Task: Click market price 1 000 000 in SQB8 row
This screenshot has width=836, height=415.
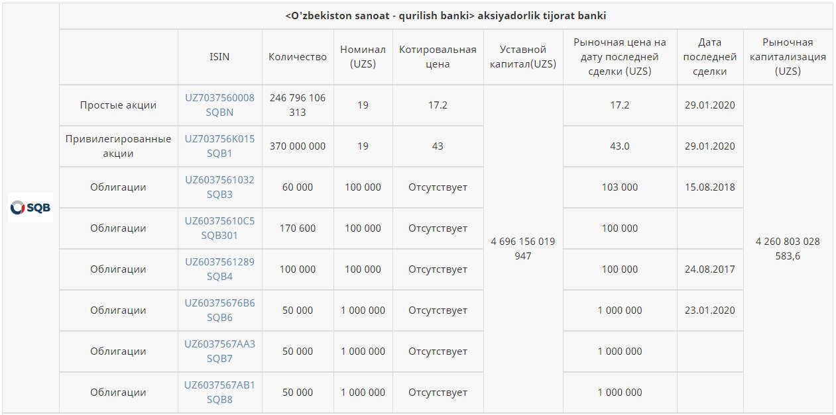Action: (620, 392)
